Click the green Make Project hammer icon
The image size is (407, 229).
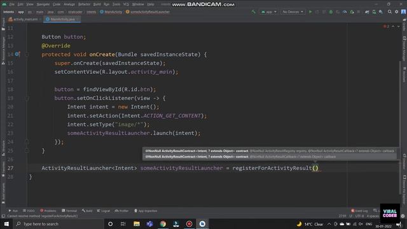pyautogui.click(x=253, y=12)
